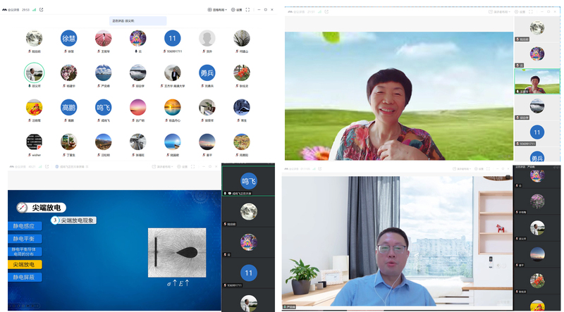Open speaker layout dropdown in woman's video window
The image size is (564, 312).
(499, 12)
